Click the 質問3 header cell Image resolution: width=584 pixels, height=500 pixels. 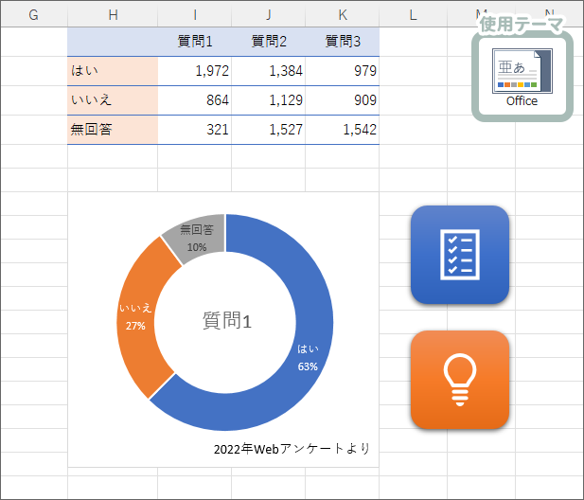pyautogui.click(x=343, y=42)
